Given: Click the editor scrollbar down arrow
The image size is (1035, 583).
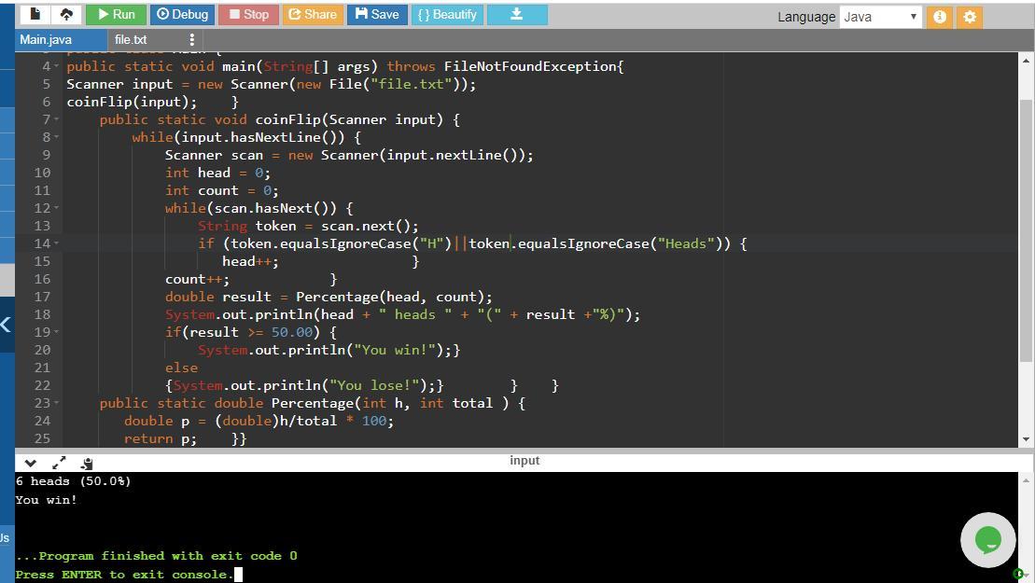Looking at the screenshot, I should (x=1025, y=438).
